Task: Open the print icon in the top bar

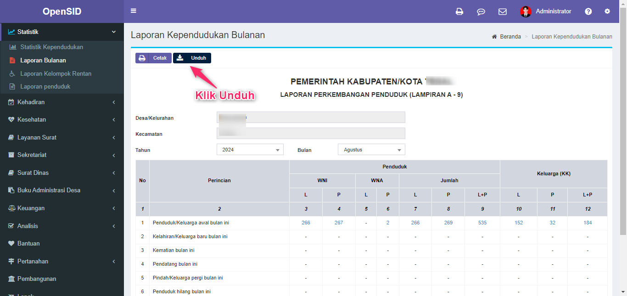Action: pos(459,11)
